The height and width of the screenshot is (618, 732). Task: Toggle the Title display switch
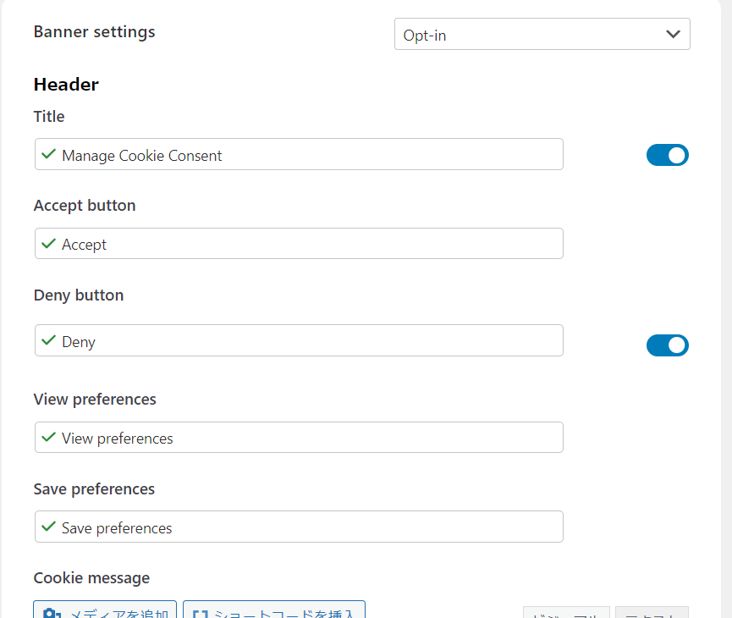[667, 155]
